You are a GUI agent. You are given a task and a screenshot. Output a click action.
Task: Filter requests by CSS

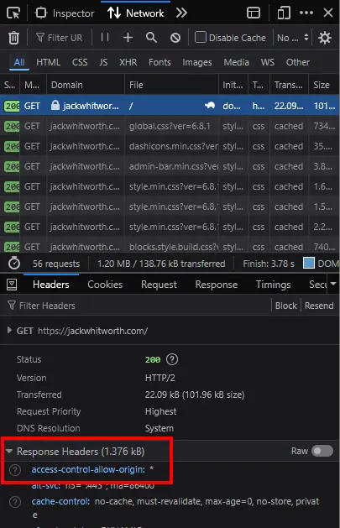tap(80, 62)
